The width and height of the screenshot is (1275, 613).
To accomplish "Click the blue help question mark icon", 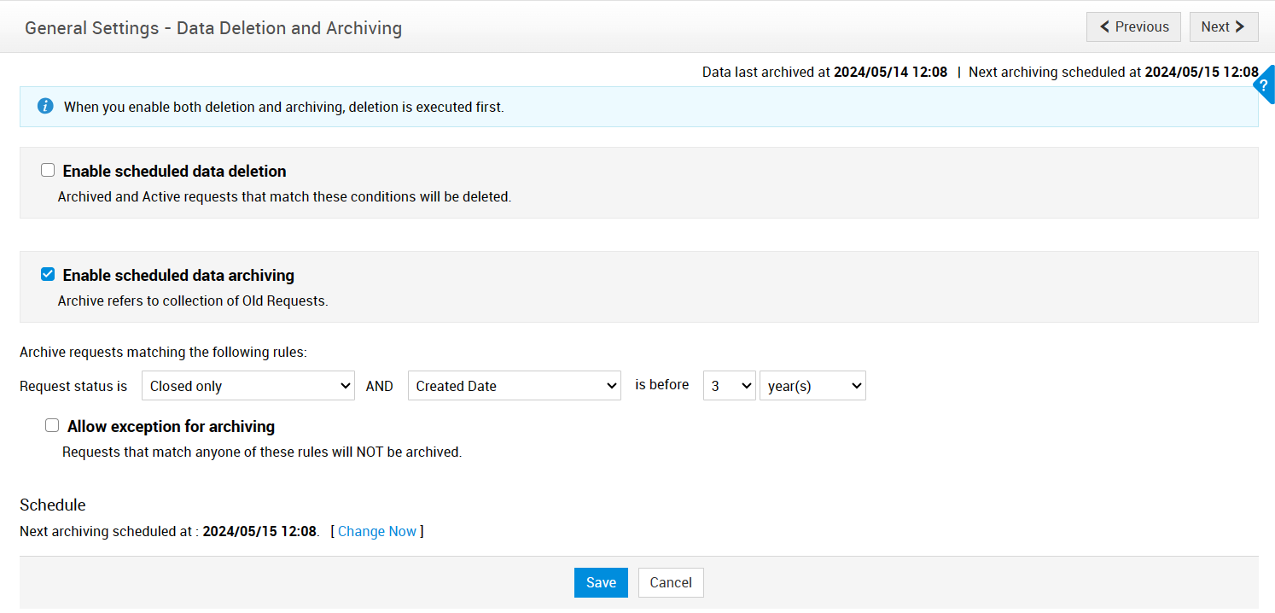I will [x=1264, y=85].
